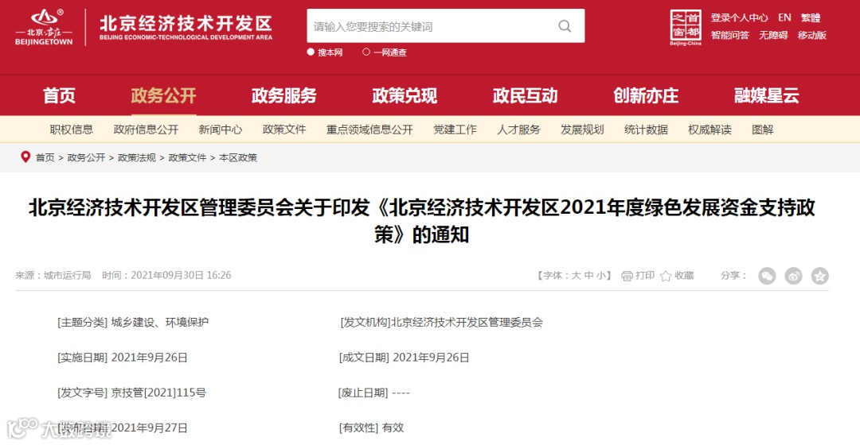Open the Beijing E-Town logo

point(44,27)
